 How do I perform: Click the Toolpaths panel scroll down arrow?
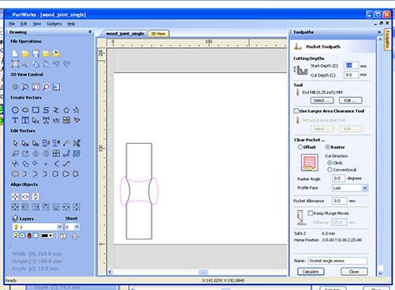pyautogui.click(x=380, y=273)
